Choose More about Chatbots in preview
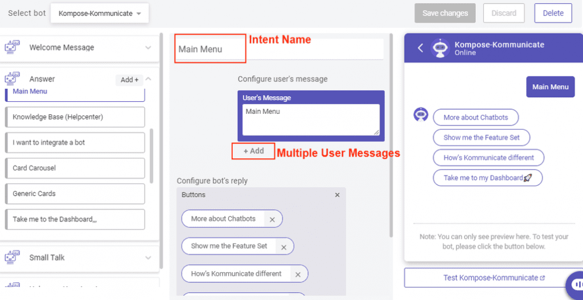 pos(475,117)
